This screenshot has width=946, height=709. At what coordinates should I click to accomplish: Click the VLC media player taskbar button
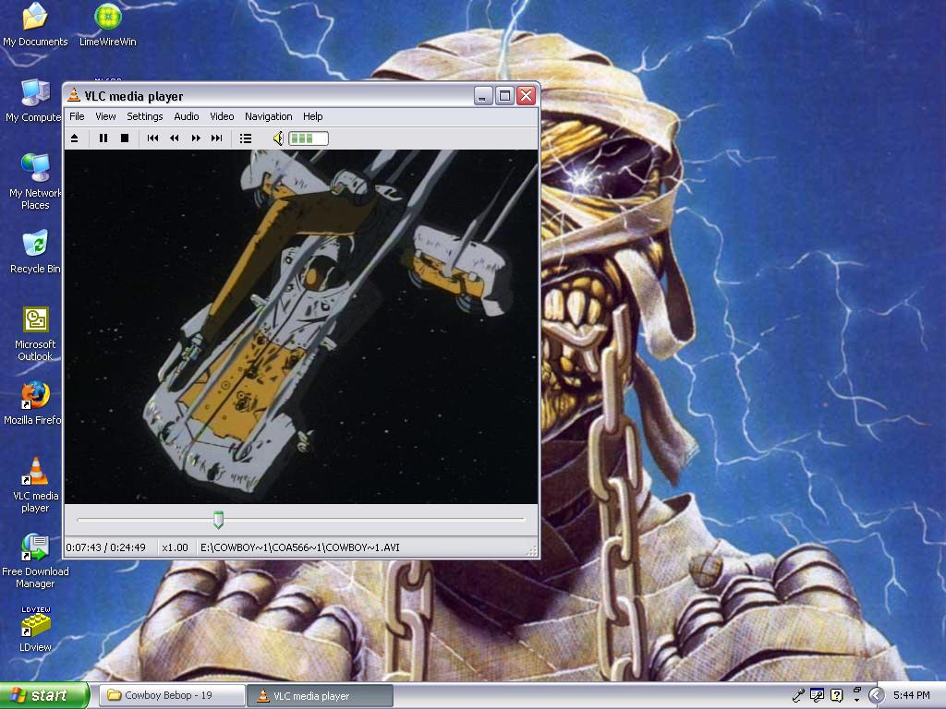tap(321, 696)
